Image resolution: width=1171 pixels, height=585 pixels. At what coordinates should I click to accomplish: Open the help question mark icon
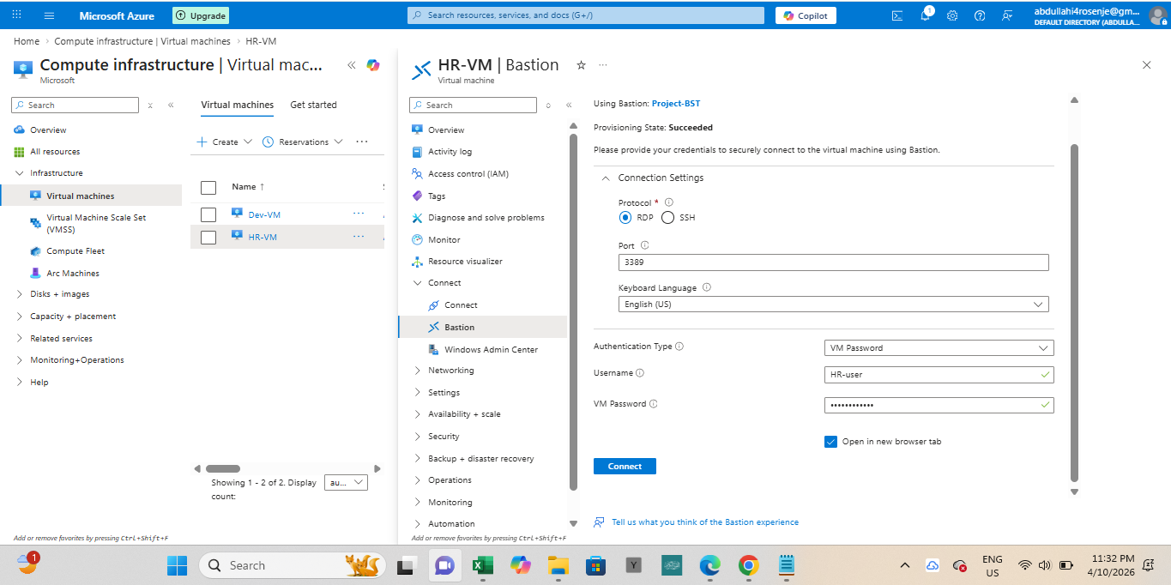[x=980, y=15]
